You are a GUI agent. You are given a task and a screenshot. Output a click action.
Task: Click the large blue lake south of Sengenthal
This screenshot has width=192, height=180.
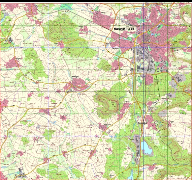click(x=146, y=147)
